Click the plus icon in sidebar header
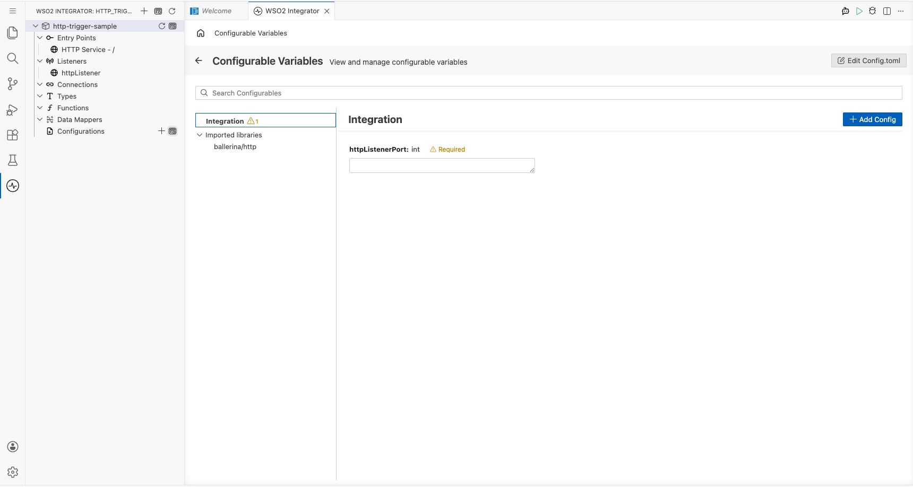913x487 pixels. pos(144,11)
